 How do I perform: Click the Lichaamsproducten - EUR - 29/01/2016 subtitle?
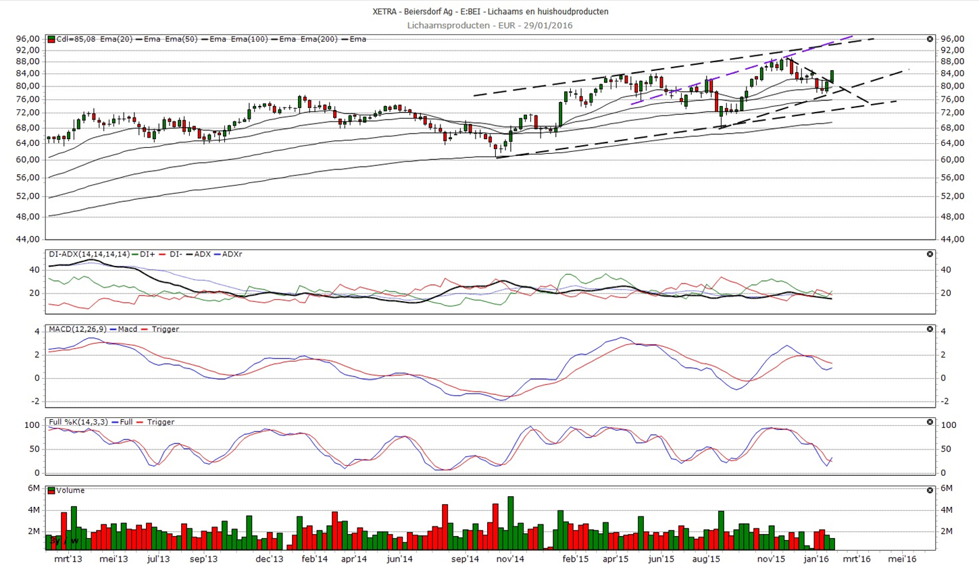point(489,26)
